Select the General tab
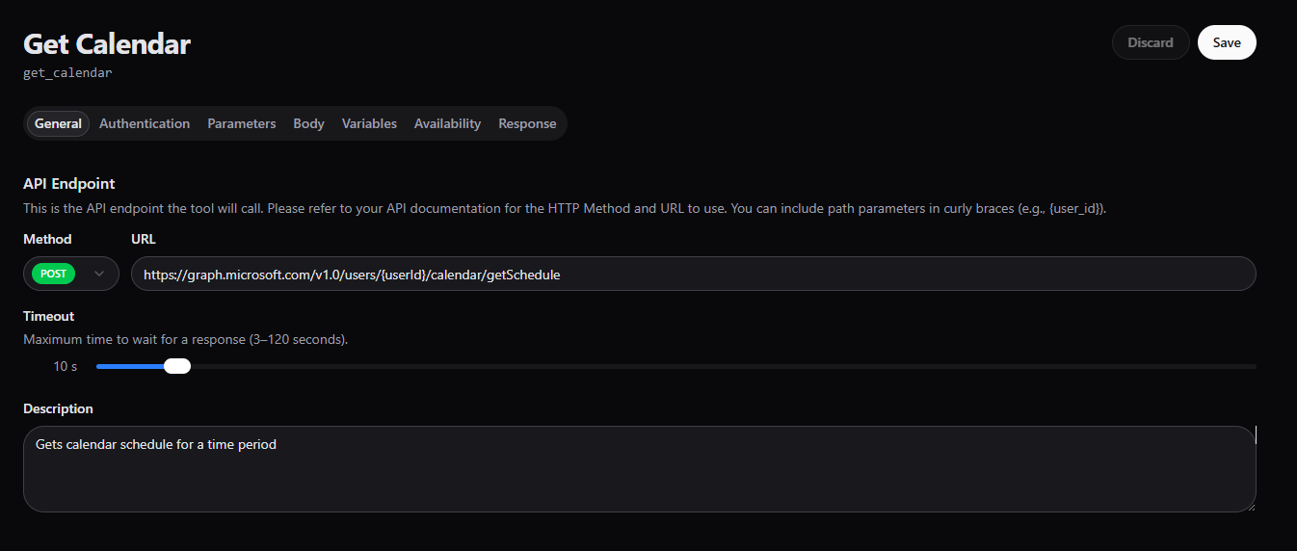The height and width of the screenshot is (551, 1297). tap(58, 124)
